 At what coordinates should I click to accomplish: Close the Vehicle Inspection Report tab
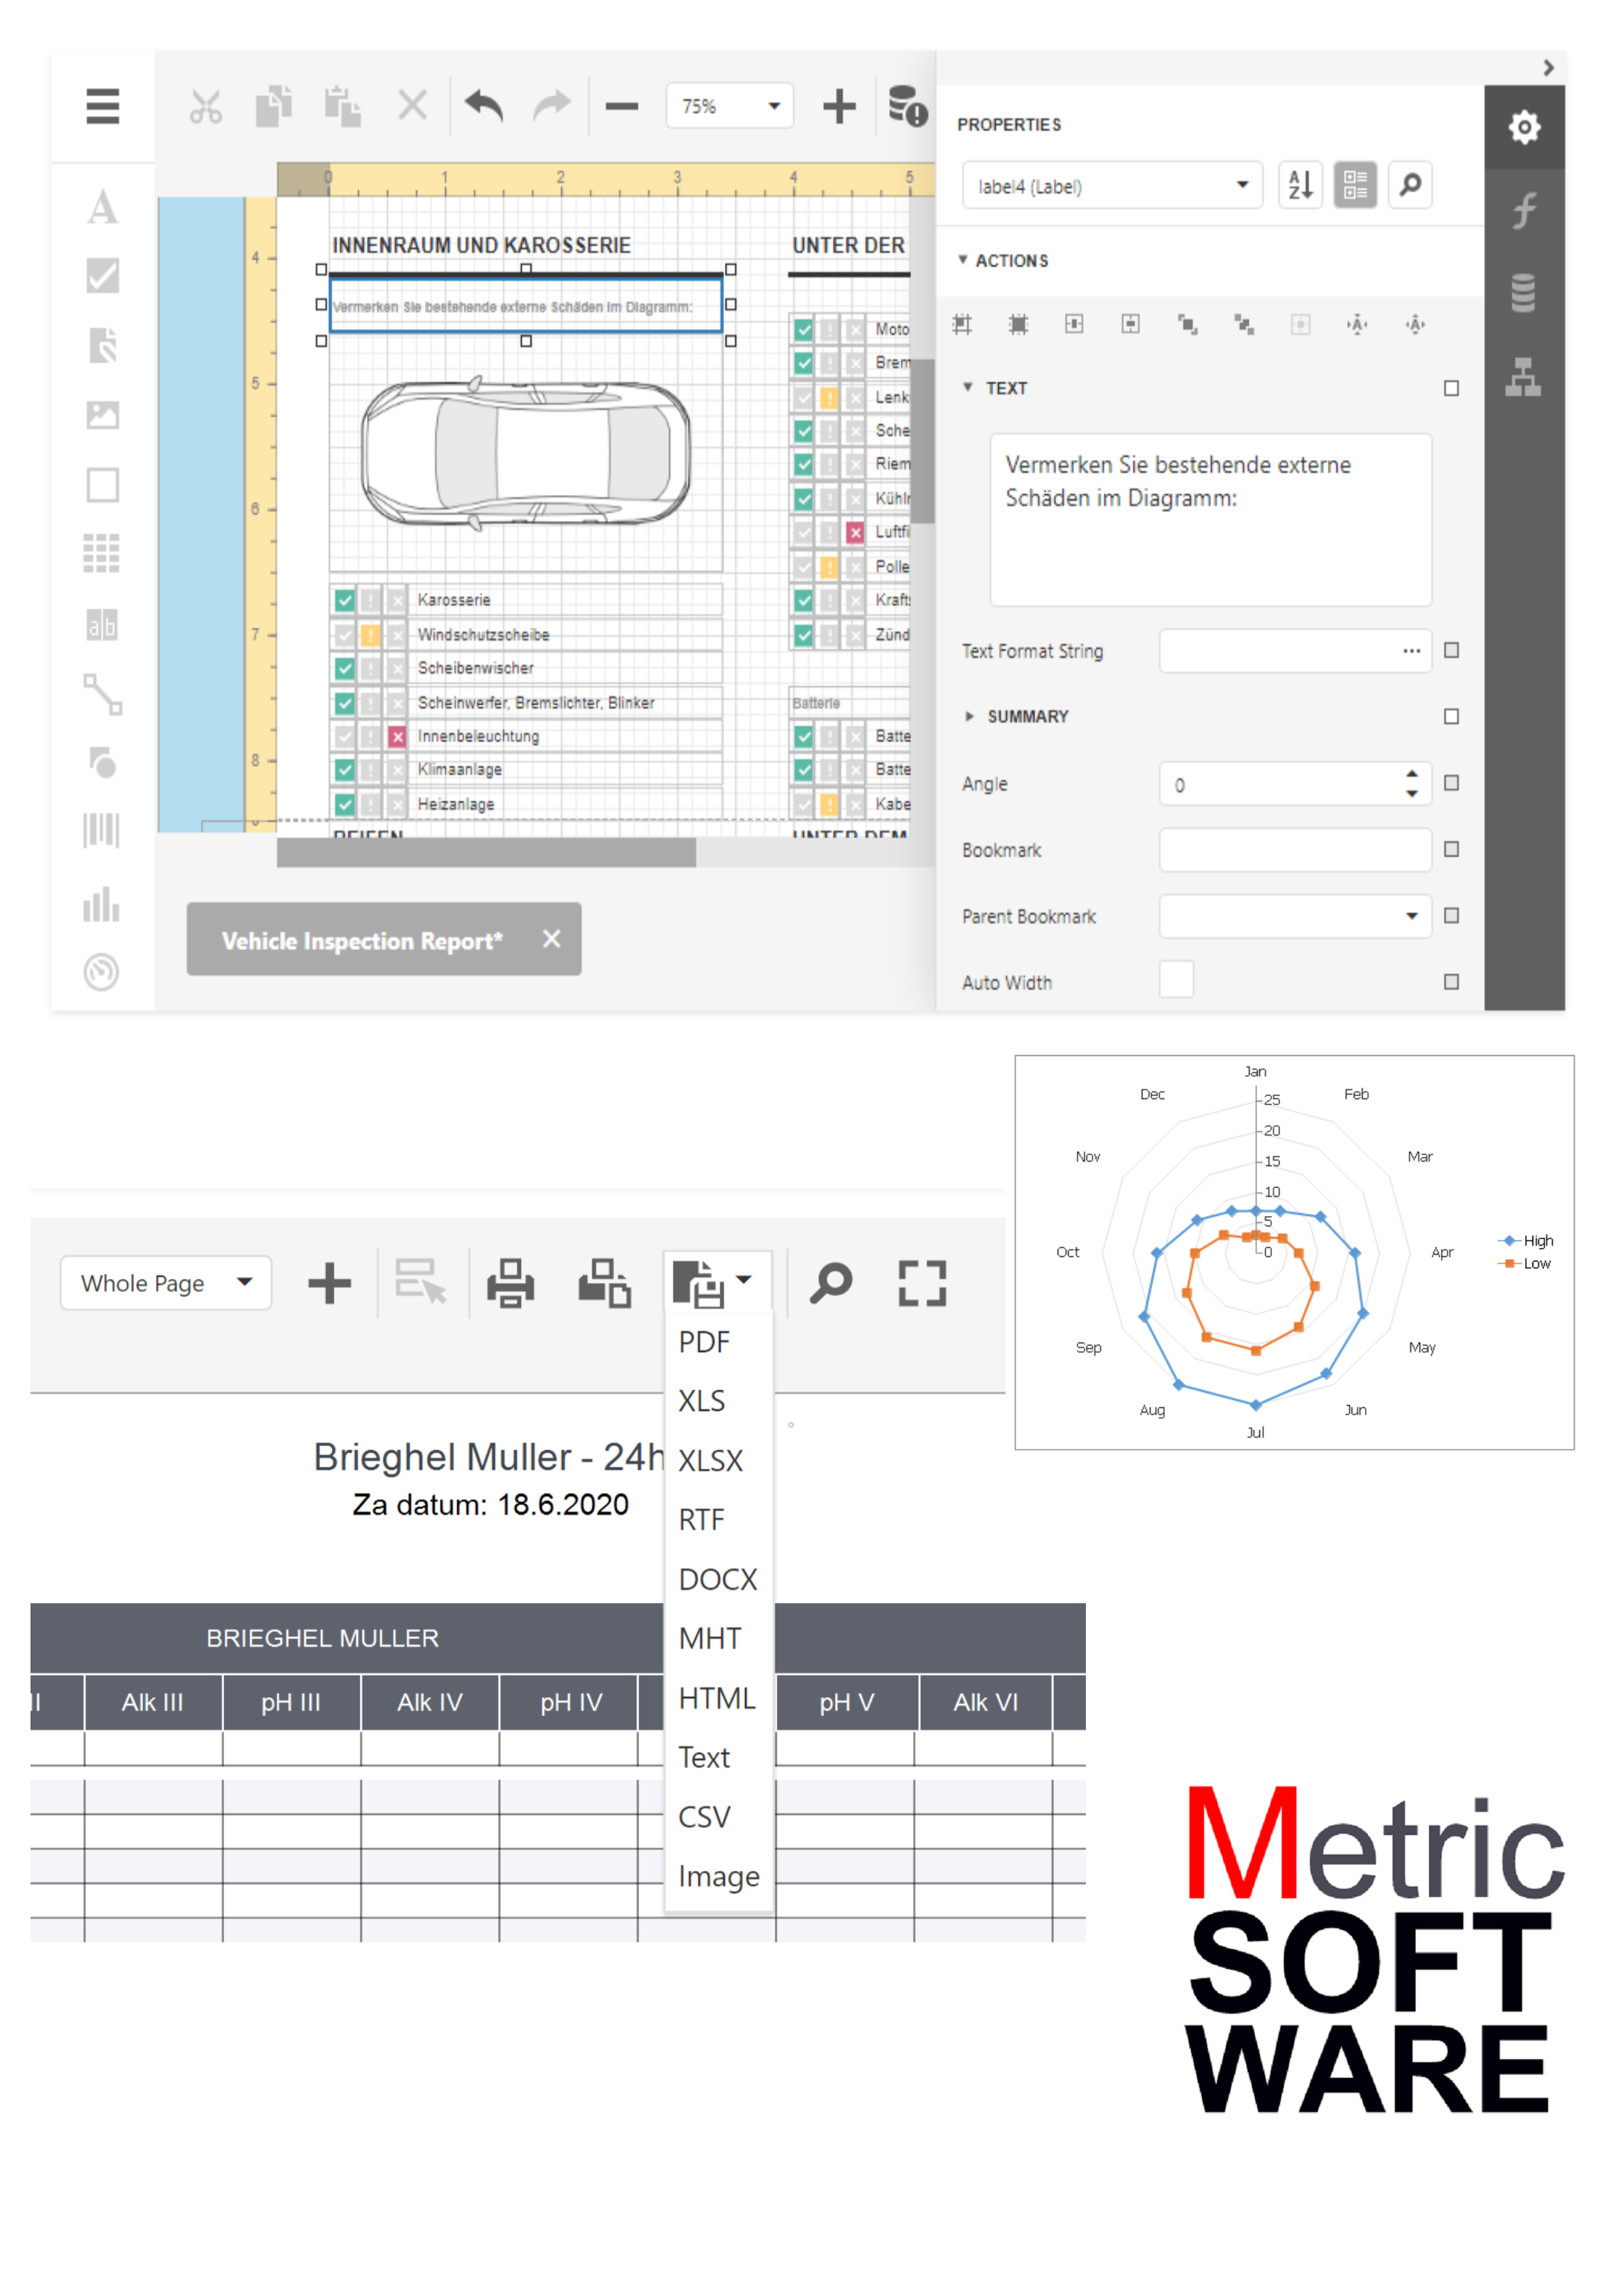click(551, 938)
